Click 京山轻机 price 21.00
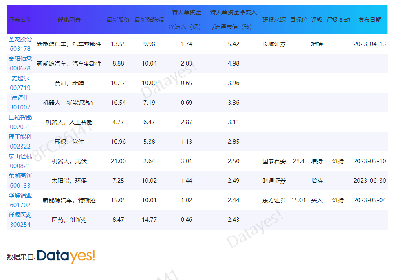Viewport: 394px width, 280px height. pyautogui.click(x=118, y=161)
